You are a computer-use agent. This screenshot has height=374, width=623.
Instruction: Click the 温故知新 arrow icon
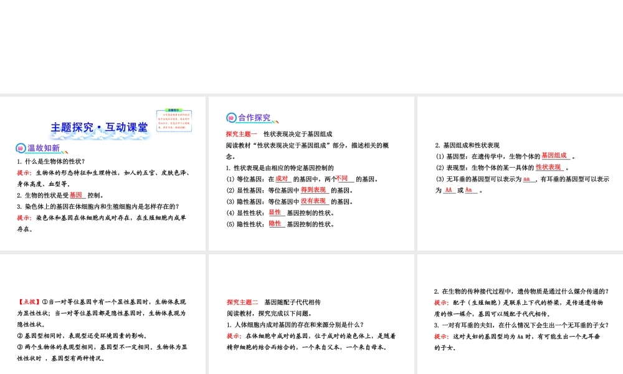click(x=21, y=148)
